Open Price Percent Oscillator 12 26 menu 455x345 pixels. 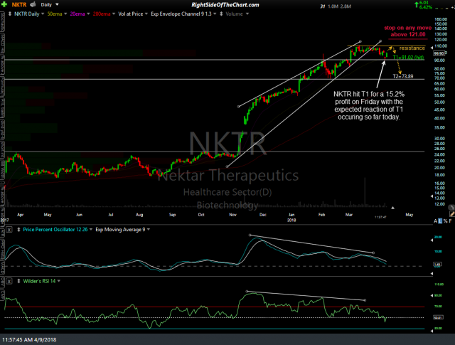click(58, 230)
